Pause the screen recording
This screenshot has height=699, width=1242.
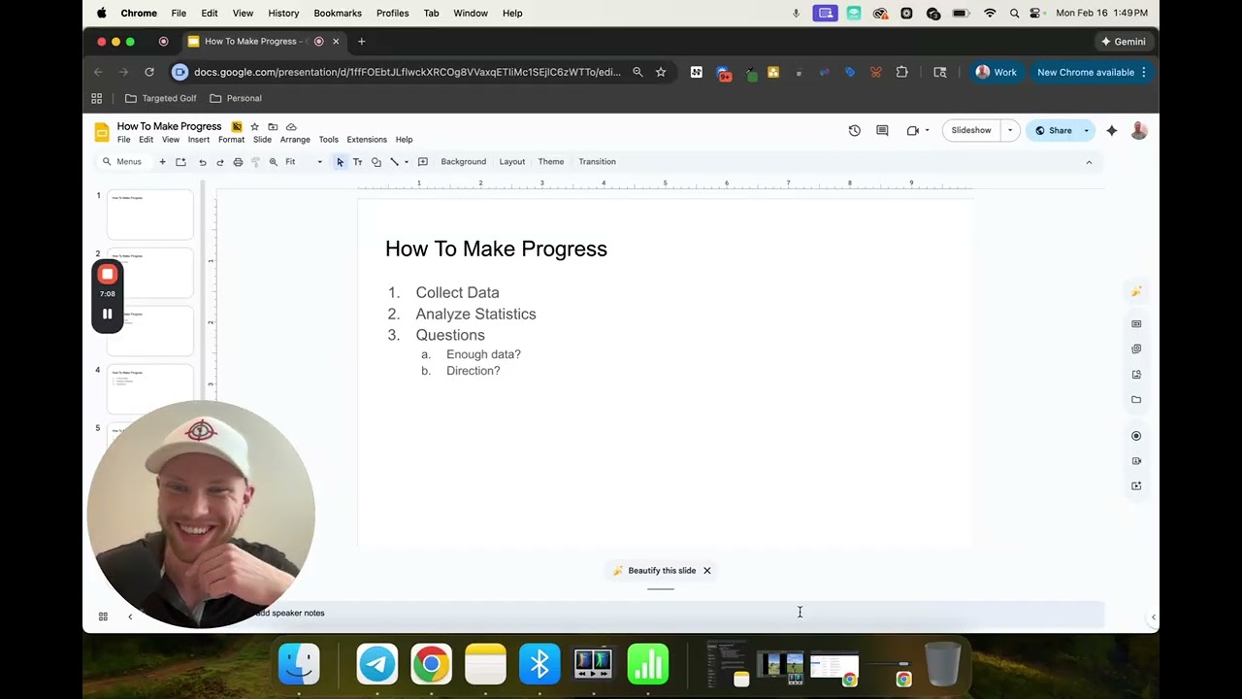pyautogui.click(x=108, y=314)
